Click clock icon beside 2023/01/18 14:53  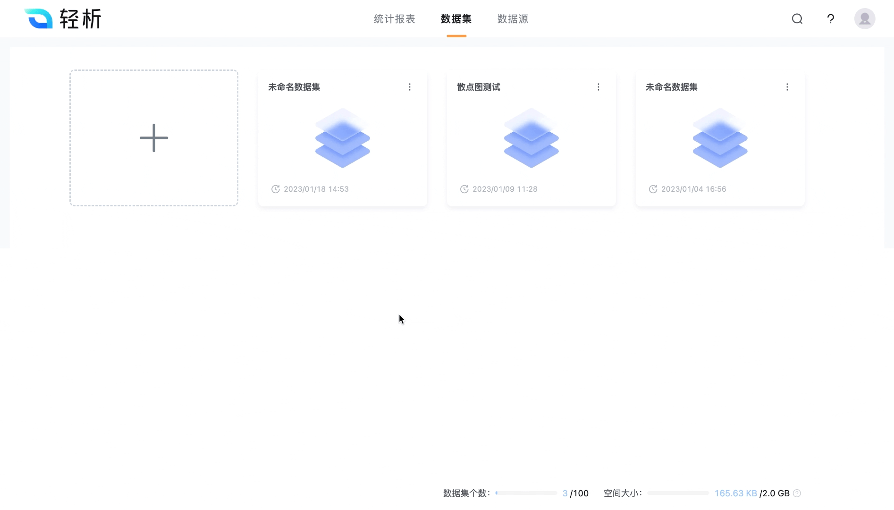[x=276, y=189]
